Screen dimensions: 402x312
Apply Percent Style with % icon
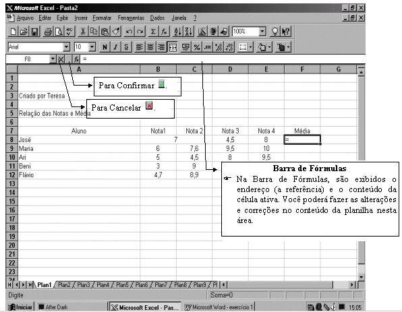[197, 47]
